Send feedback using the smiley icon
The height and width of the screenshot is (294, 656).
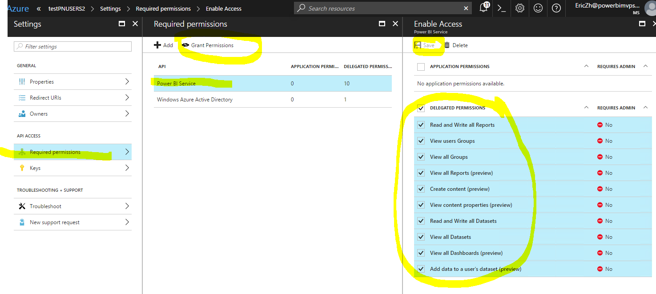click(x=538, y=8)
